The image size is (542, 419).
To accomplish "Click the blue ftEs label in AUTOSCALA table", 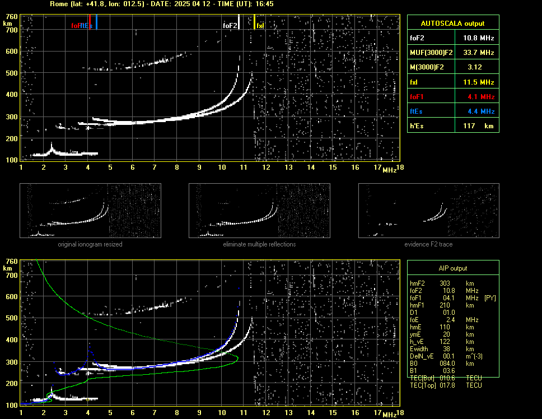I will coord(416,111).
